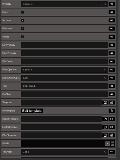Delete the EditTemplate with trash icon
The height and width of the screenshot is (160, 120).
[x=112, y=111]
